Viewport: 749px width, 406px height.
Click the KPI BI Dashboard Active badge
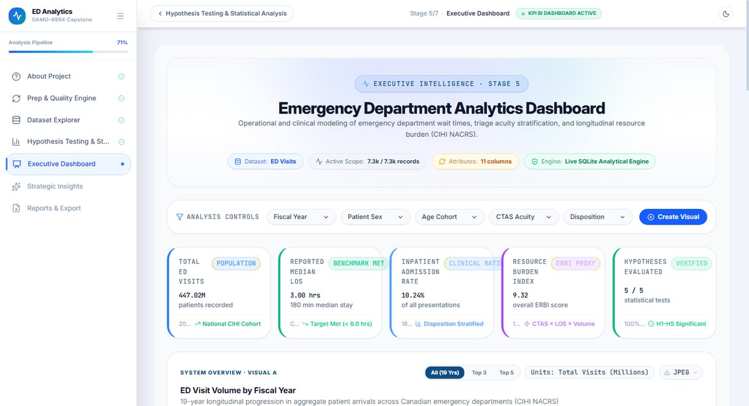[559, 13]
